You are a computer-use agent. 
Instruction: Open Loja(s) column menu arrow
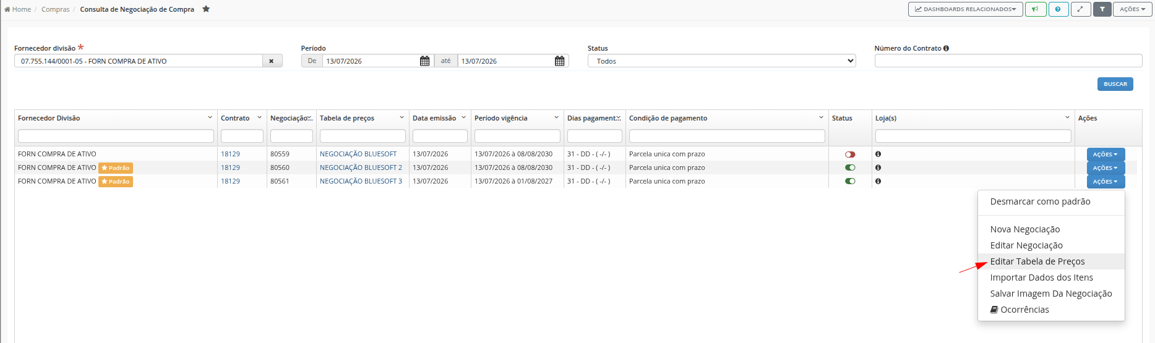coord(1068,117)
